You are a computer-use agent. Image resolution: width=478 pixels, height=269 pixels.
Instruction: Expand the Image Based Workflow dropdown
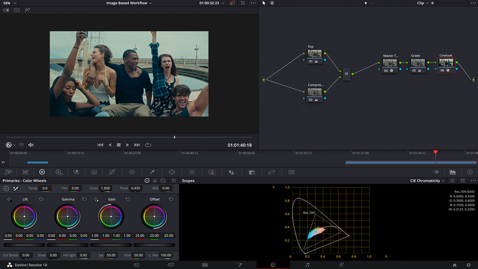[x=129, y=3]
